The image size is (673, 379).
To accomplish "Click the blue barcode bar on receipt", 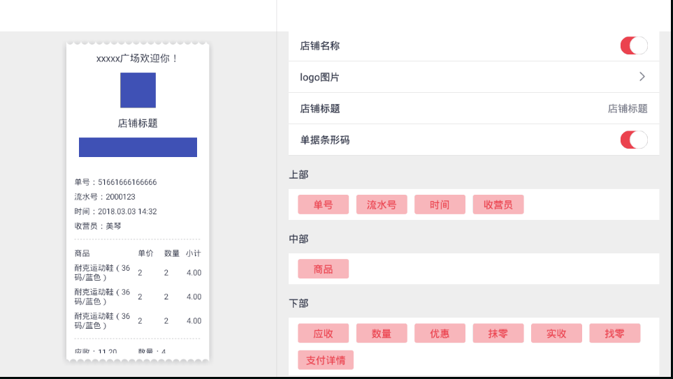I will (138, 147).
